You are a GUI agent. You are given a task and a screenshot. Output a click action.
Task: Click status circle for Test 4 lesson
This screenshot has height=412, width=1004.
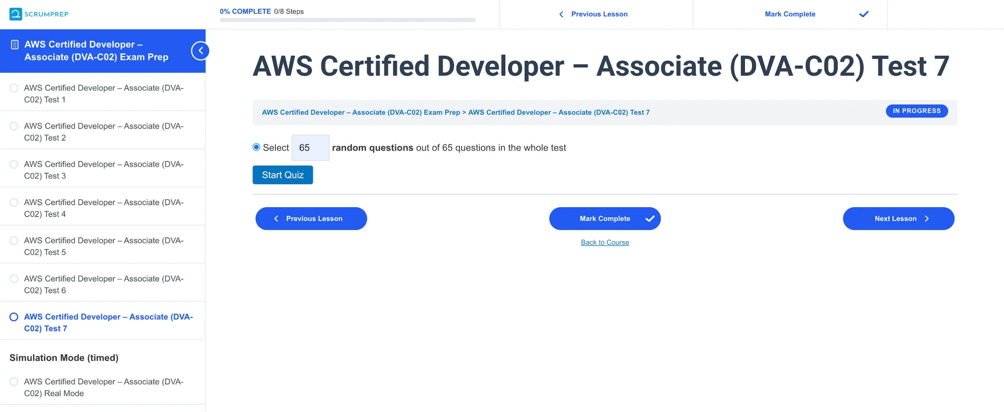[x=14, y=202]
